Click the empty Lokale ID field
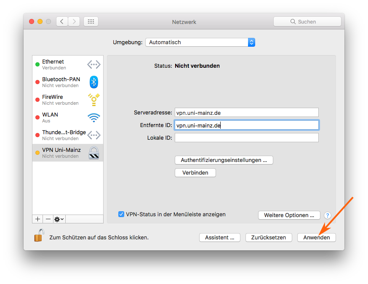The width and height of the screenshot is (368, 284). pyautogui.click(x=247, y=138)
